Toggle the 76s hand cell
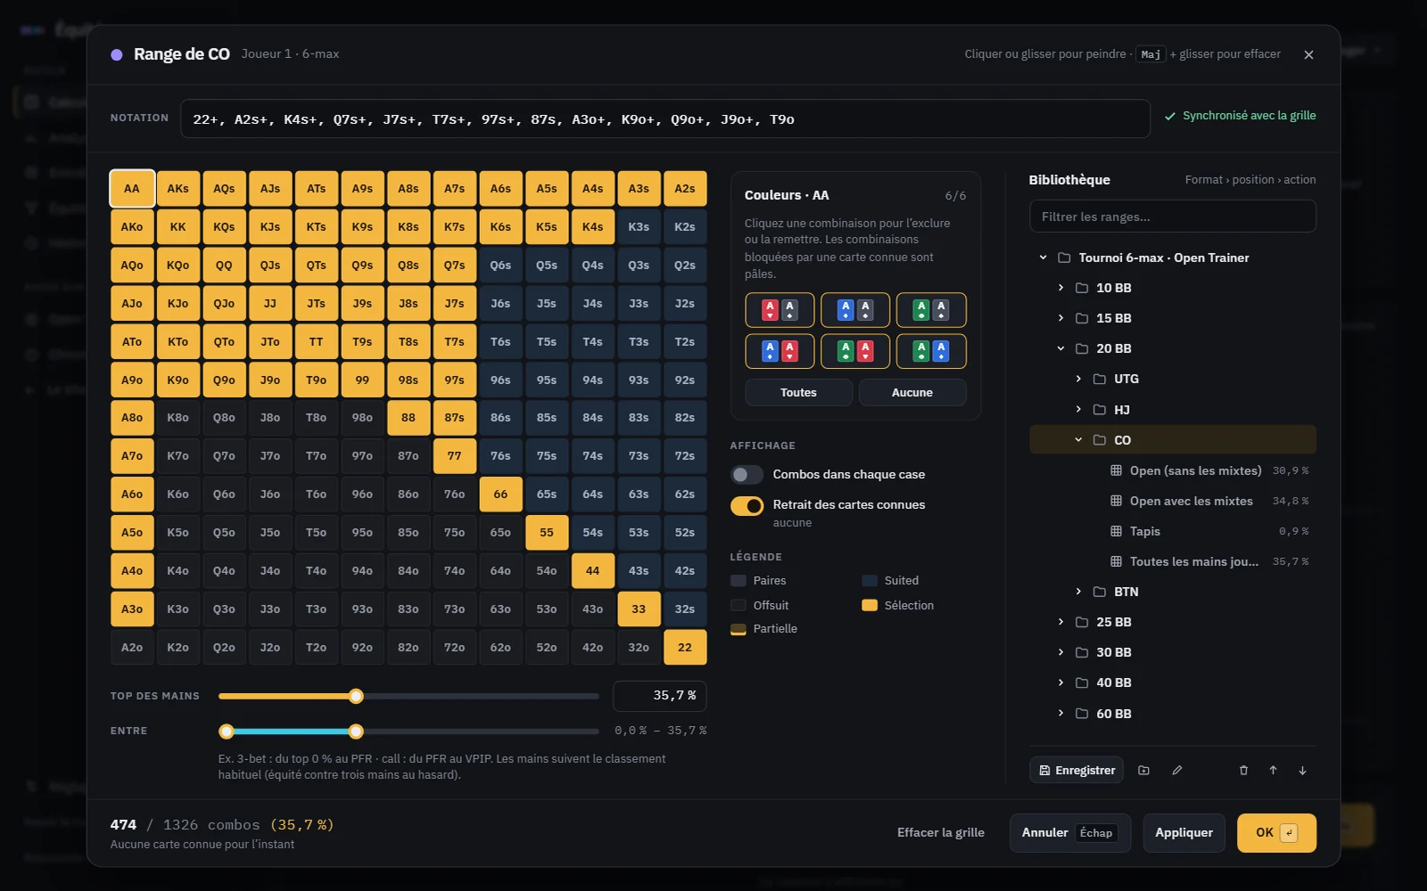 pyautogui.click(x=500, y=455)
